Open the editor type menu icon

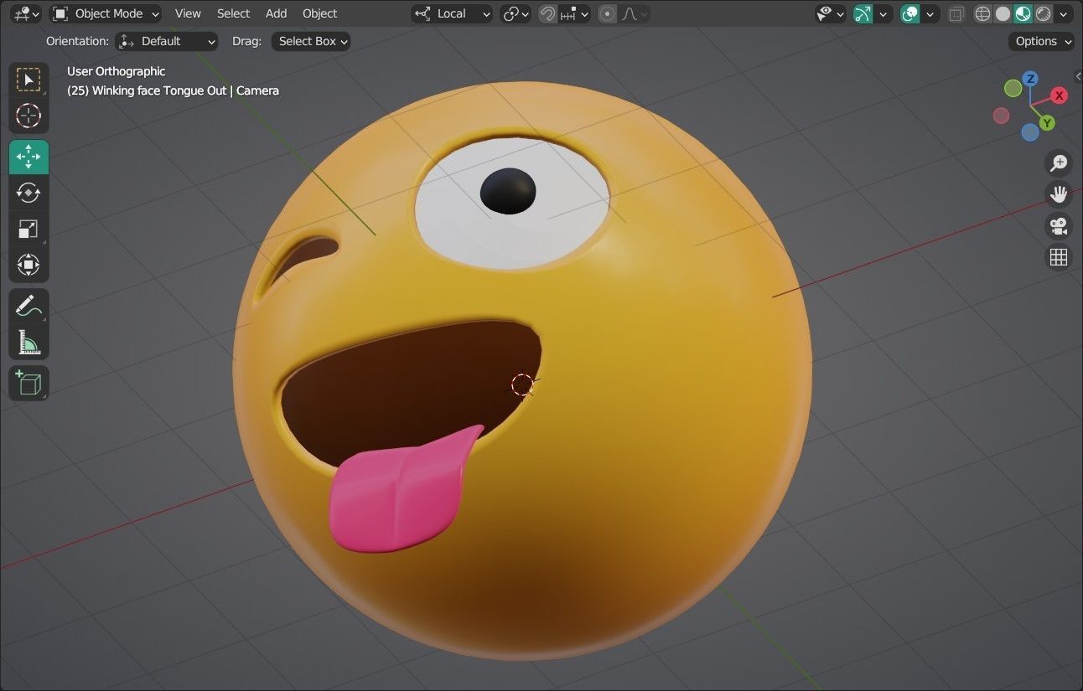pyautogui.click(x=26, y=13)
